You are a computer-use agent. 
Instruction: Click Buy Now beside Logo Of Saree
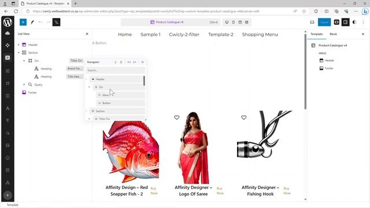pyautogui.click(x=220, y=191)
